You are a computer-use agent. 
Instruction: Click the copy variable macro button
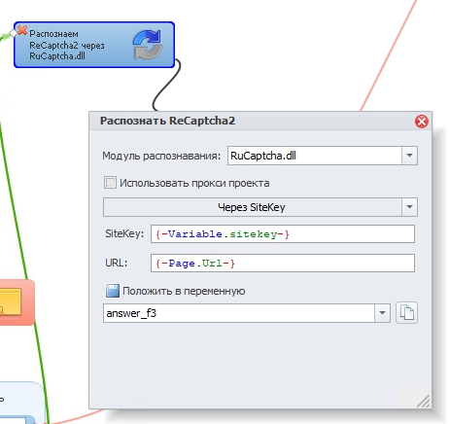406,313
